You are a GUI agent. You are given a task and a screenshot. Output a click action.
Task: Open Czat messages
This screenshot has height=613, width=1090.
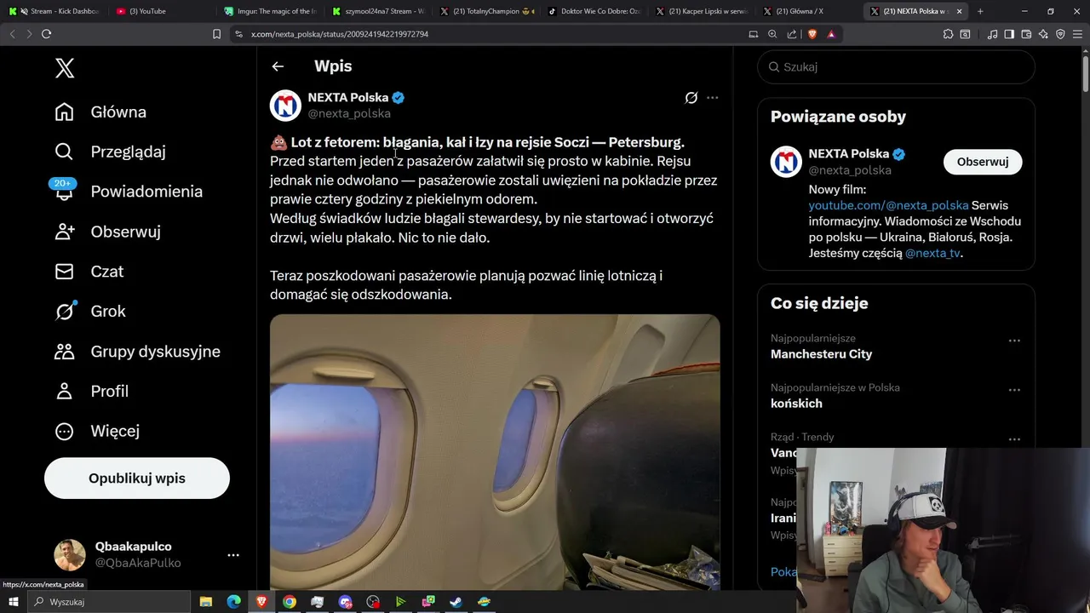(x=89, y=272)
